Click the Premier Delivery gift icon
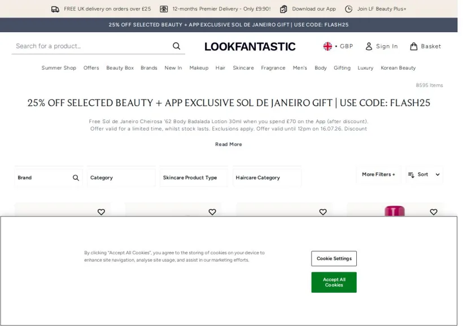Viewport: 463px width, 326px height. 164,9
